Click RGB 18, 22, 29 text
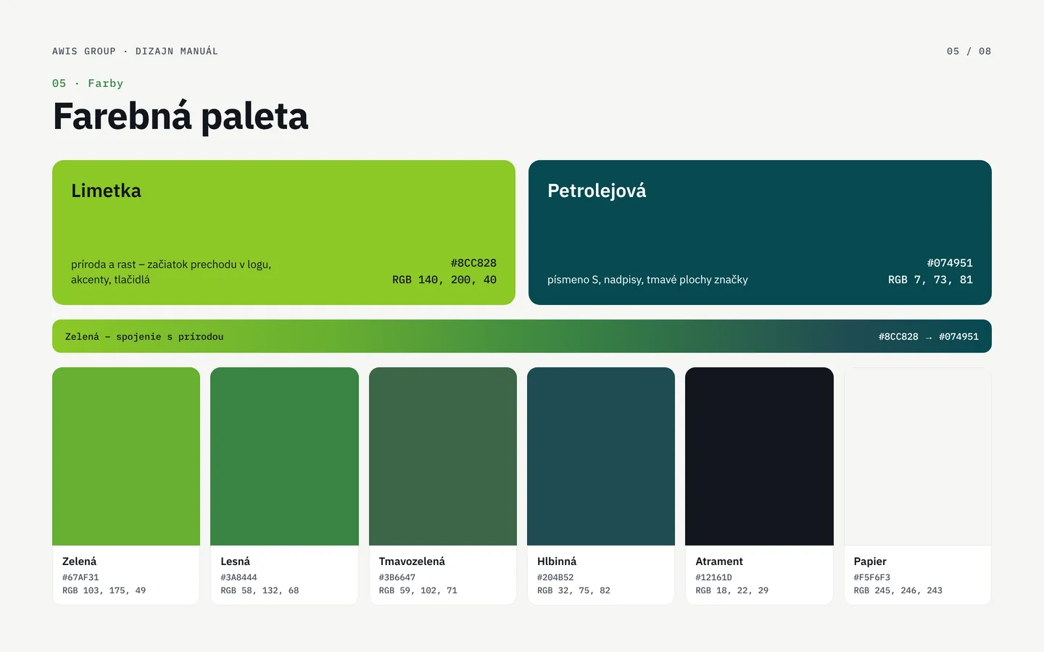 732,590
